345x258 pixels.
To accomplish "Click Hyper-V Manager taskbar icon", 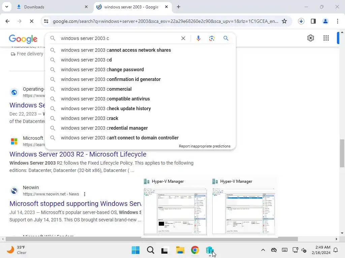I will click(x=210, y=250).
